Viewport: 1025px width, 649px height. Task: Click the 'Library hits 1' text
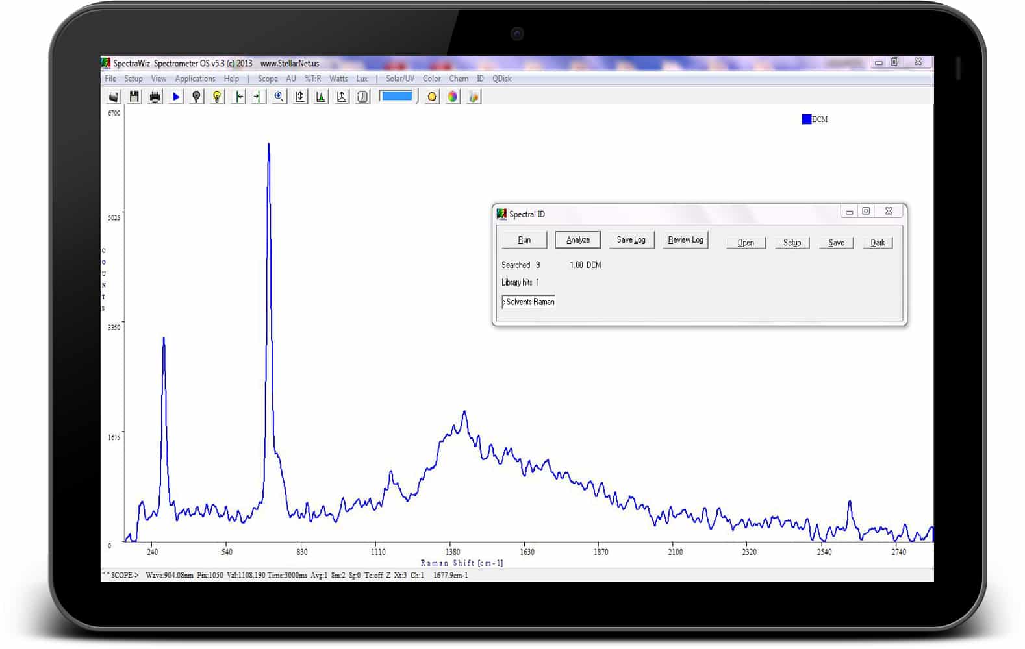(520, 282)
